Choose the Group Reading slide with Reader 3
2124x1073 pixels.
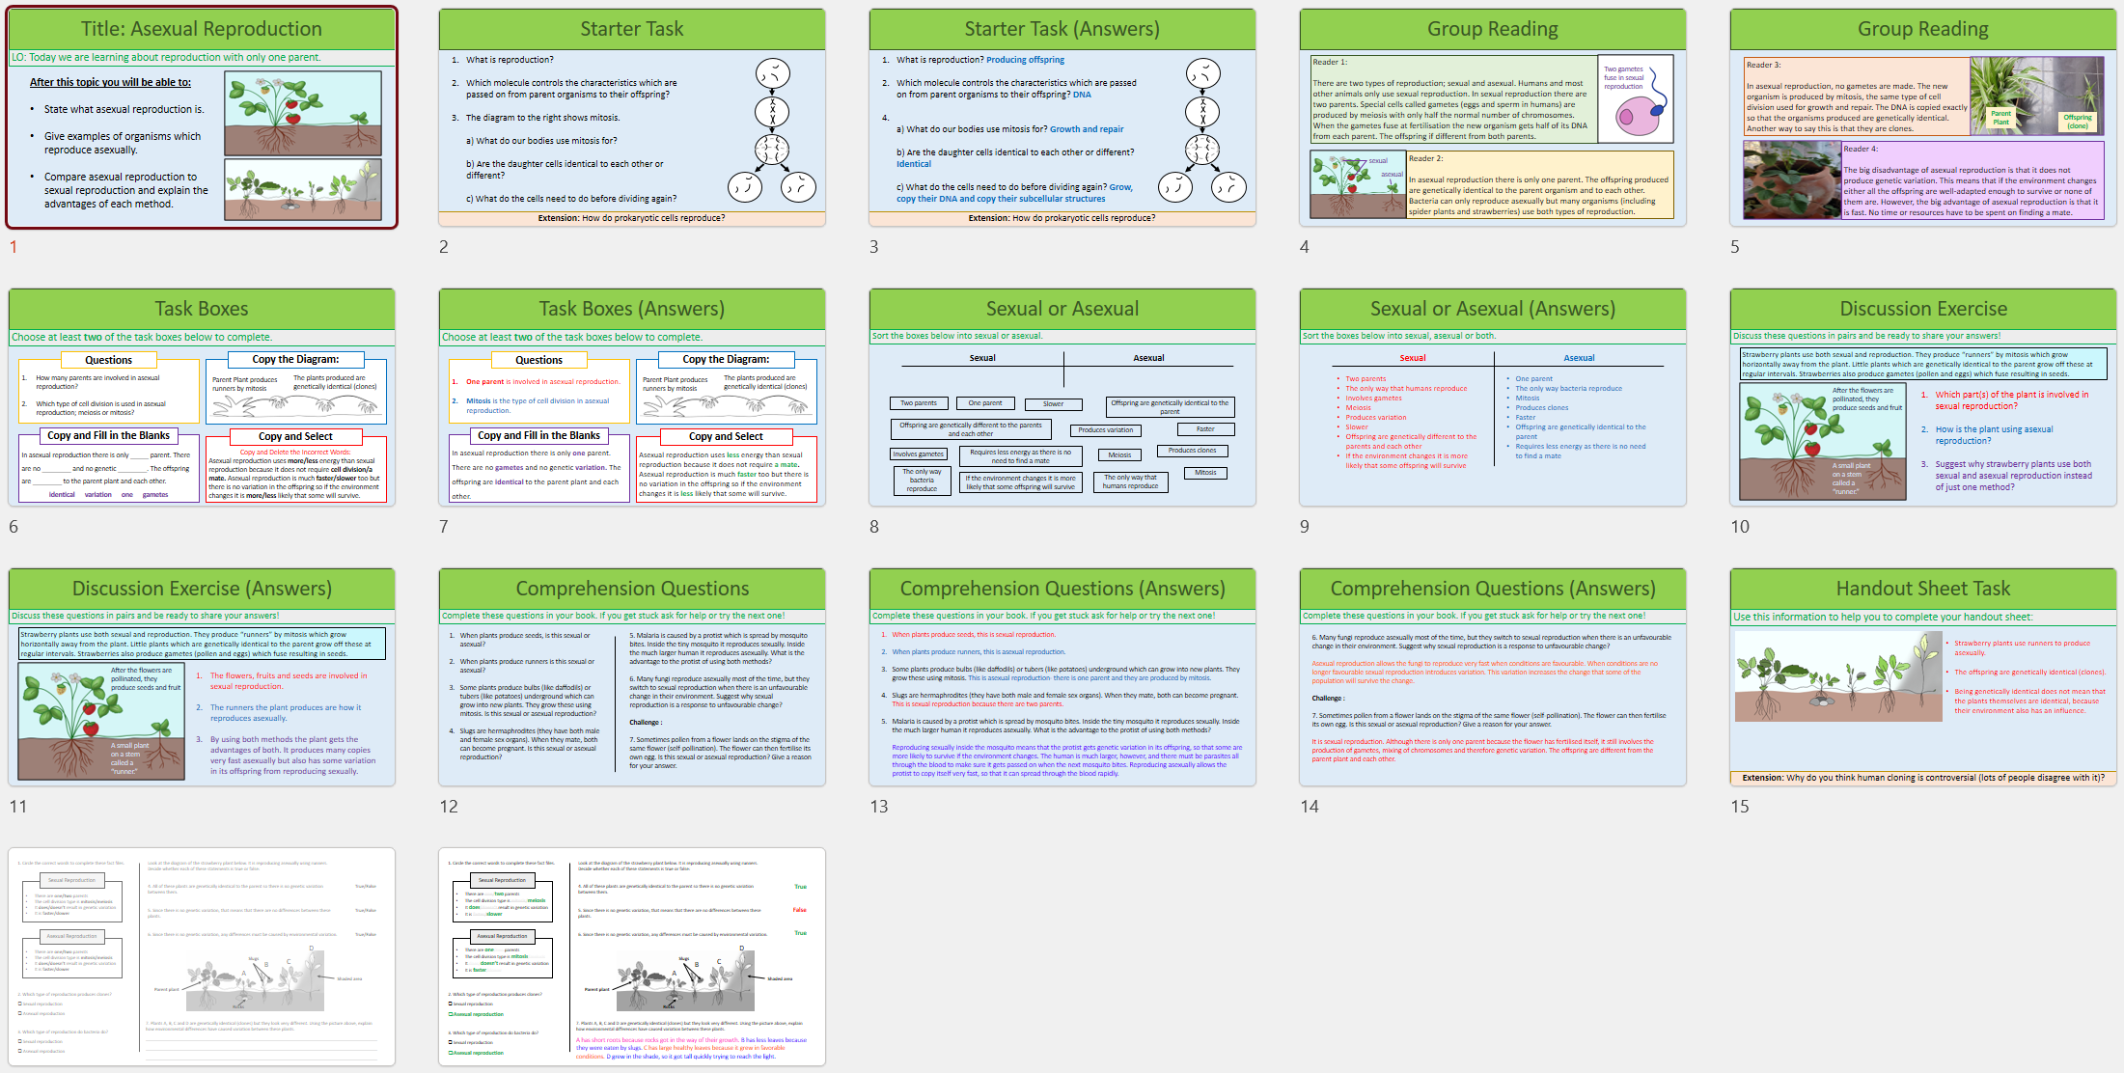(1923, 118)
